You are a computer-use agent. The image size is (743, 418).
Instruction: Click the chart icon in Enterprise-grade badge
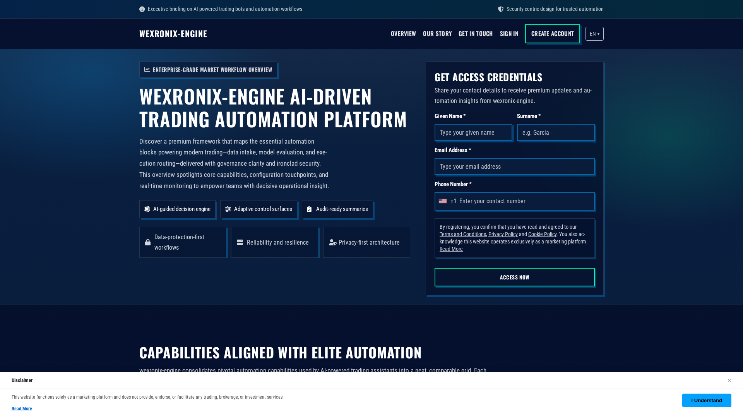[147, 70]
